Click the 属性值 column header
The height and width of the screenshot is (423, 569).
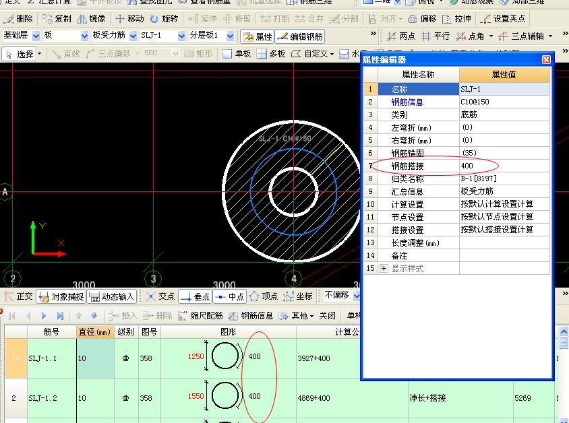(x=505, y=75)
